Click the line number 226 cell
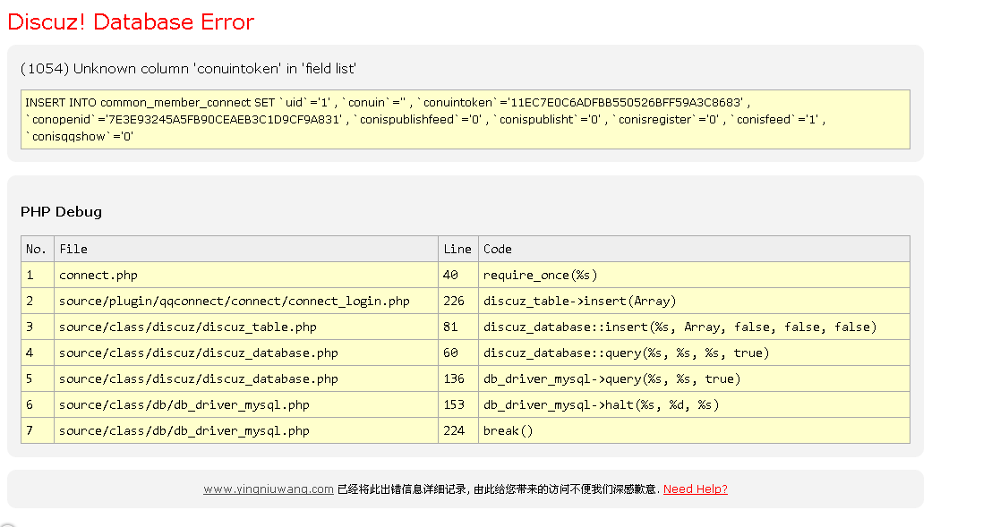 click(454, 301)
